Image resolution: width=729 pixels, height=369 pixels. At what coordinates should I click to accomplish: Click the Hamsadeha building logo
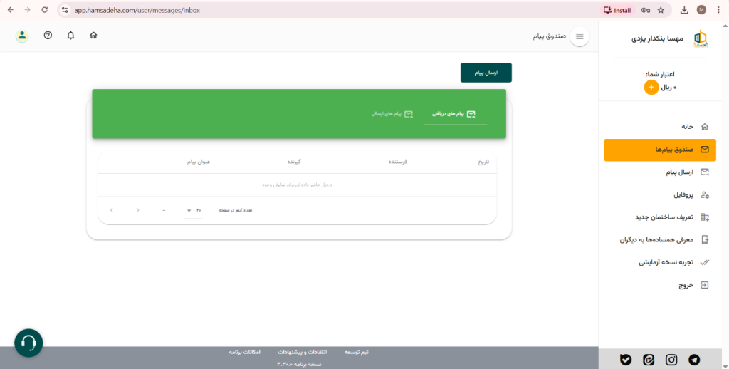click(x=699, y=38)
